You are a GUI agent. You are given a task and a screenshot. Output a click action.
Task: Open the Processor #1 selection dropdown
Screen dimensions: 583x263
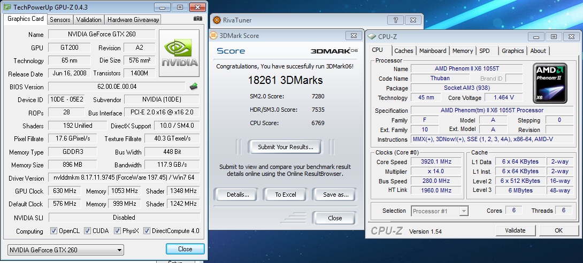pyautogui.click(x=440, y=211)
